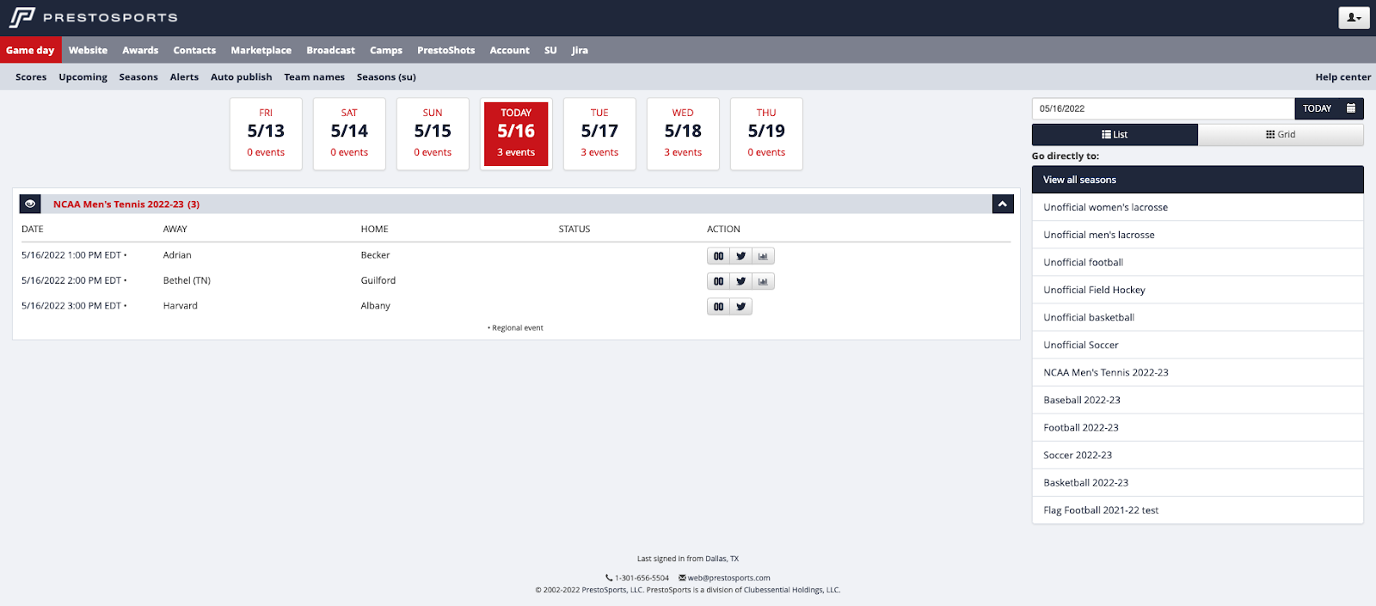The height and width of the screenshot is (606, 1376).
Task: Collapse the NCAA Men's Tennis 2022-23 section
Action: click(x=1002, y=205)
